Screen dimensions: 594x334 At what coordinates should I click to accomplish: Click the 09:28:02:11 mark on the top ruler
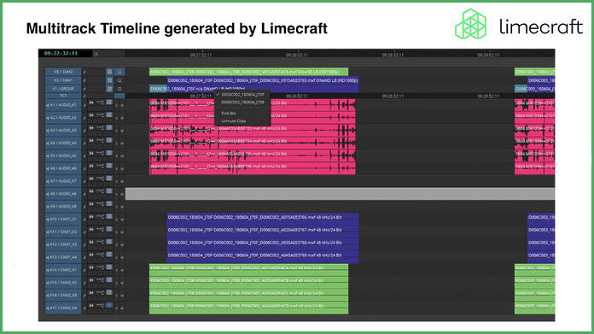tap(297, 55)
